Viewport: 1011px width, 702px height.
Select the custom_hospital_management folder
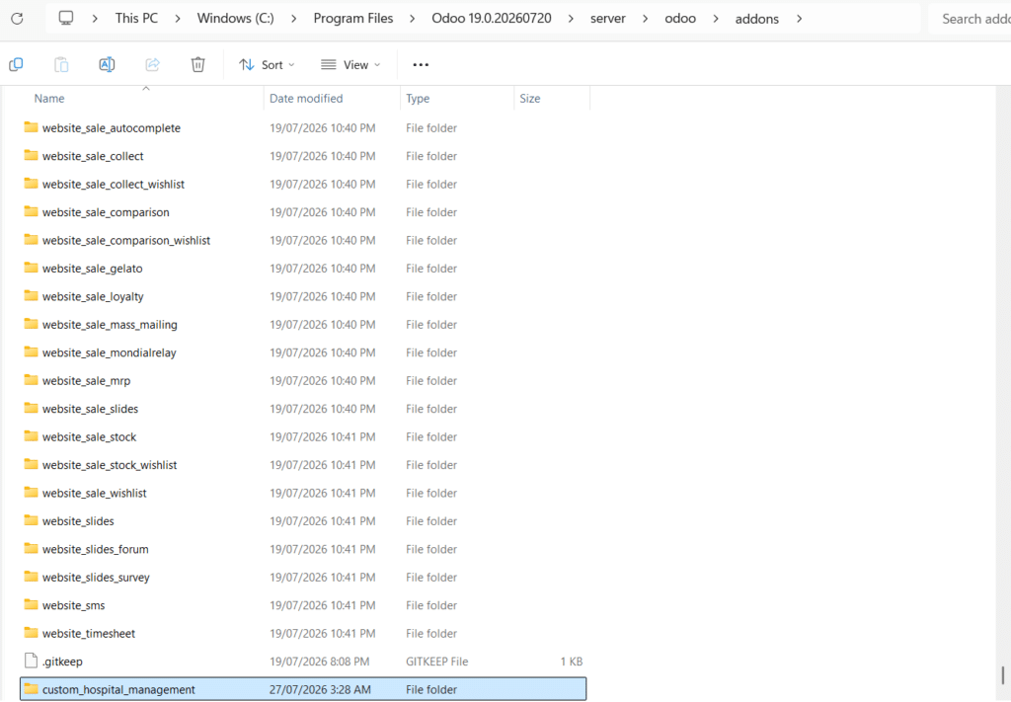[303, 689]
